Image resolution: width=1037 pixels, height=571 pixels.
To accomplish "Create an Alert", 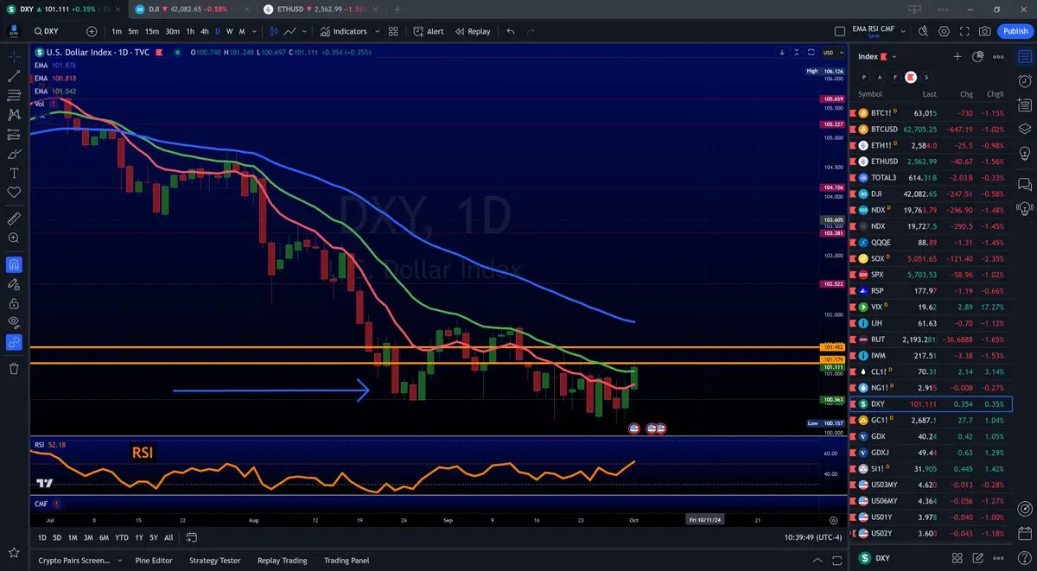I will (429, 31).
